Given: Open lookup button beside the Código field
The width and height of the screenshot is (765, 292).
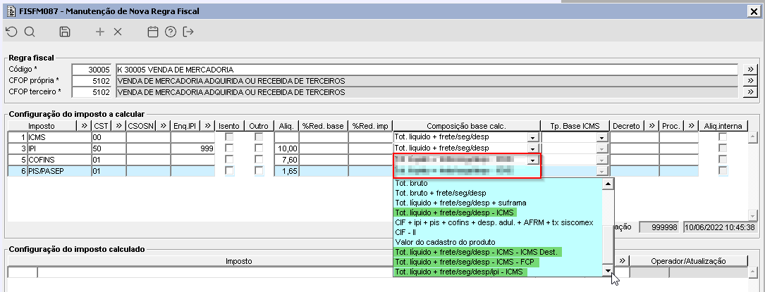Looking at the screenshot, I should (x=750, y=69).
